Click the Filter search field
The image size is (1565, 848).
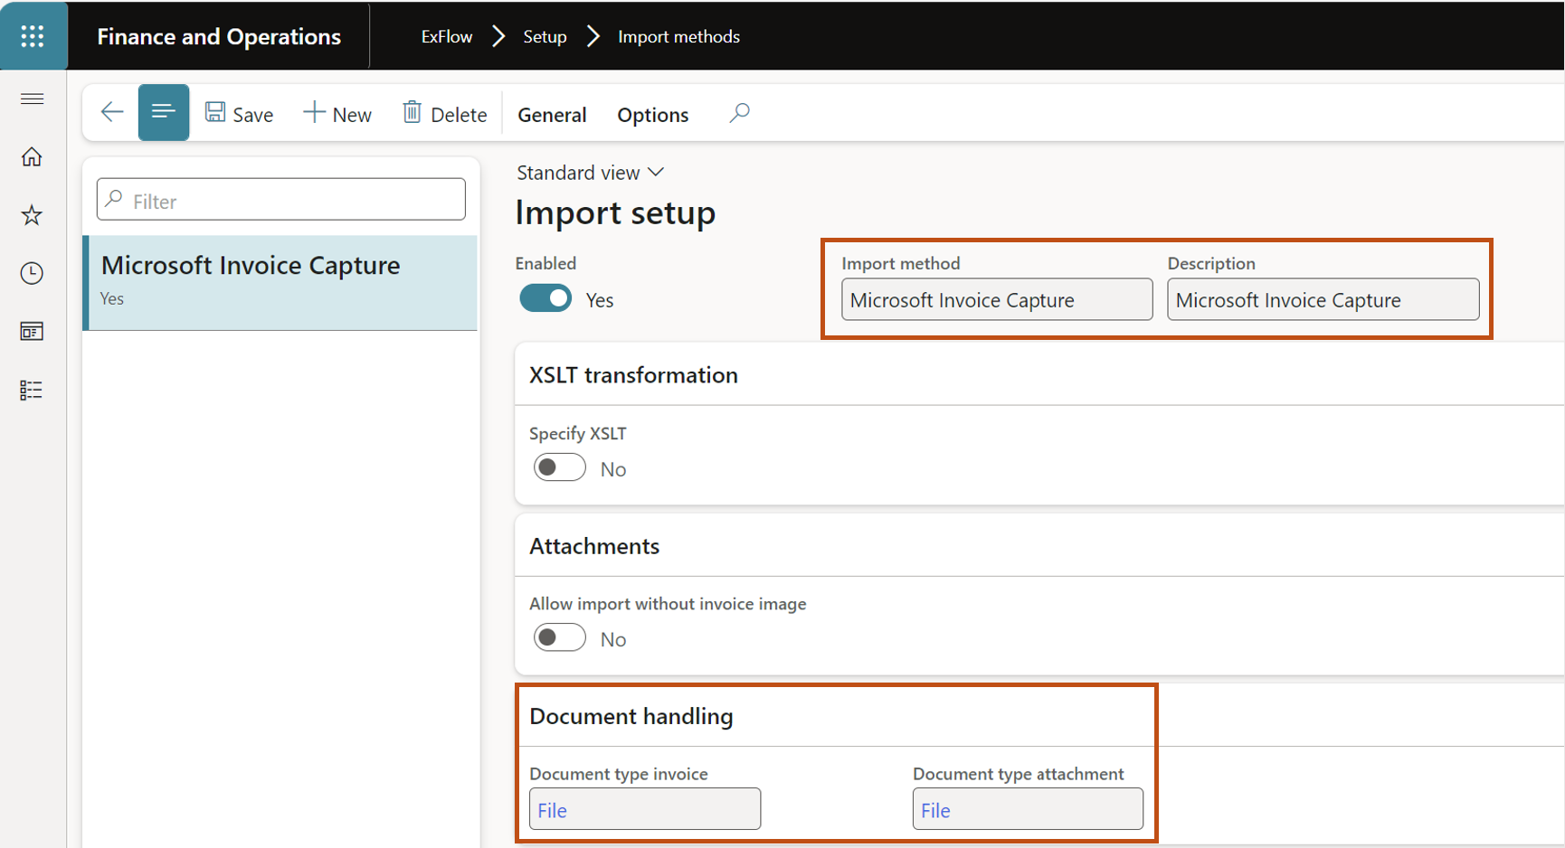click(281, 200)
